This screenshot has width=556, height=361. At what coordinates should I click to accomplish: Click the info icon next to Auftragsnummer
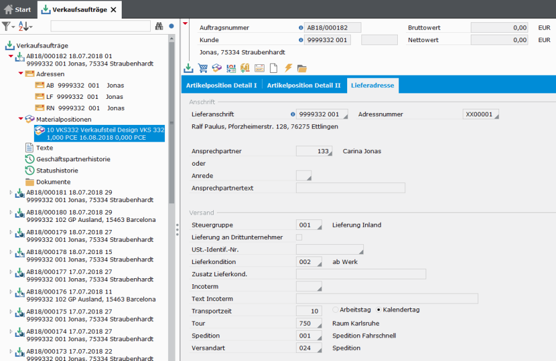(301, 28)
